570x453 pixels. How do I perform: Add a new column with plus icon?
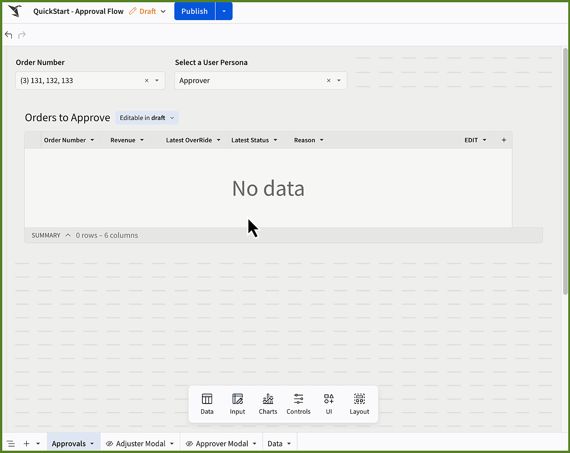coord(504,140)
